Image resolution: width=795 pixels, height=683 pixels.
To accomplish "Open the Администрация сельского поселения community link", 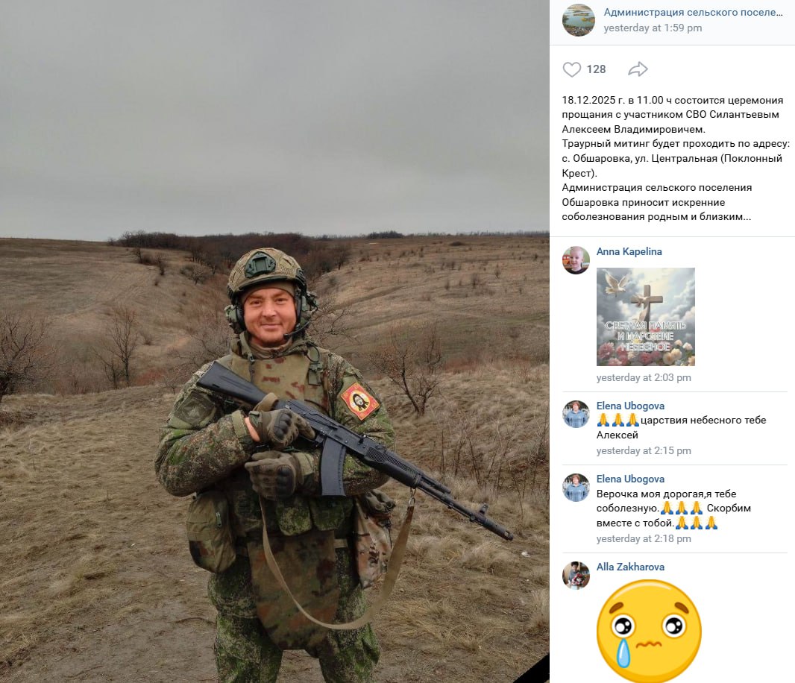I will [x=693, y=12].
